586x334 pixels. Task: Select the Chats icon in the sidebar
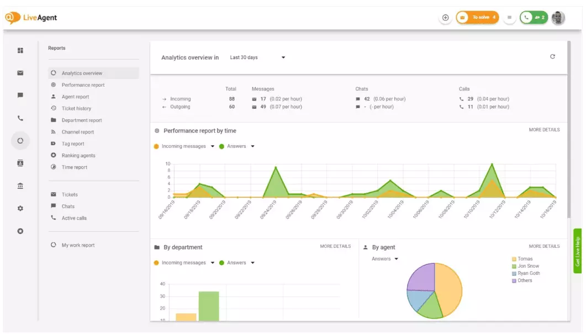click(x=20, y=95)
